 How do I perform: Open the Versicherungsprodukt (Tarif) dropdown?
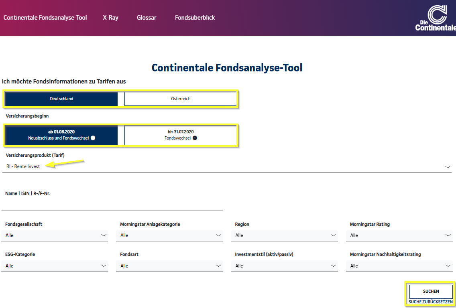[x=227, y=167]
